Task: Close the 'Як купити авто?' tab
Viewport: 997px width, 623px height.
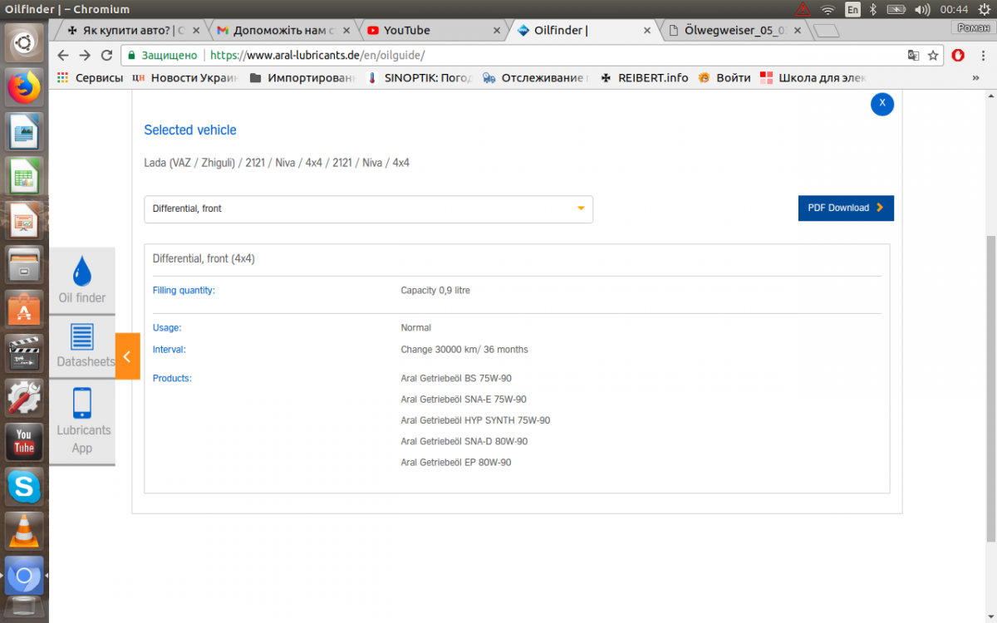Action: [196, 31]
